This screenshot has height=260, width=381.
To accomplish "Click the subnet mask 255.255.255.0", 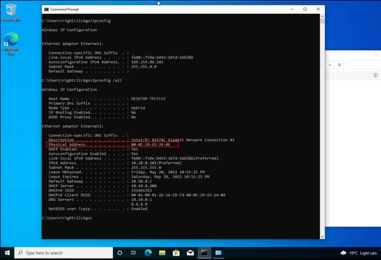I will [x=146, y=167].
